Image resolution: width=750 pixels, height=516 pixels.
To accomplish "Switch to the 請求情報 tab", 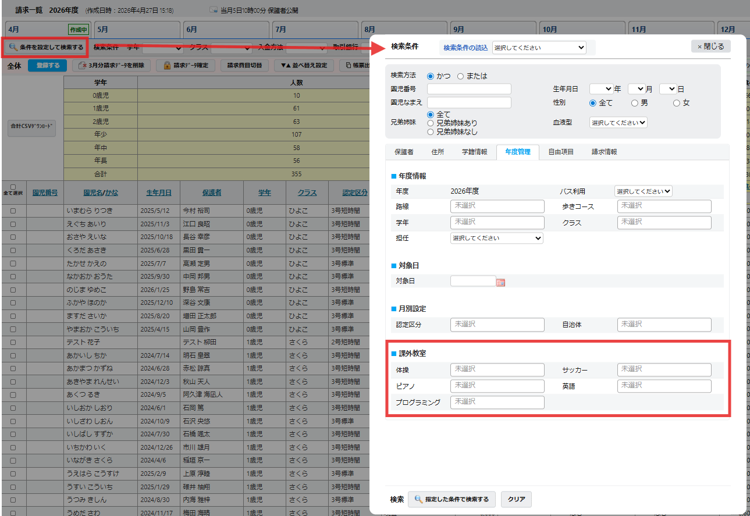I will click(x=604, y=152).
